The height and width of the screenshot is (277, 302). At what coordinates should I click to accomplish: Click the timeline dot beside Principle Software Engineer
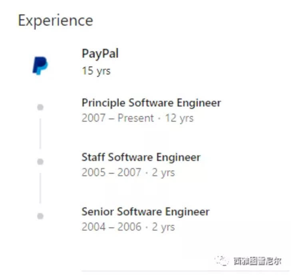tap(40, 107)
